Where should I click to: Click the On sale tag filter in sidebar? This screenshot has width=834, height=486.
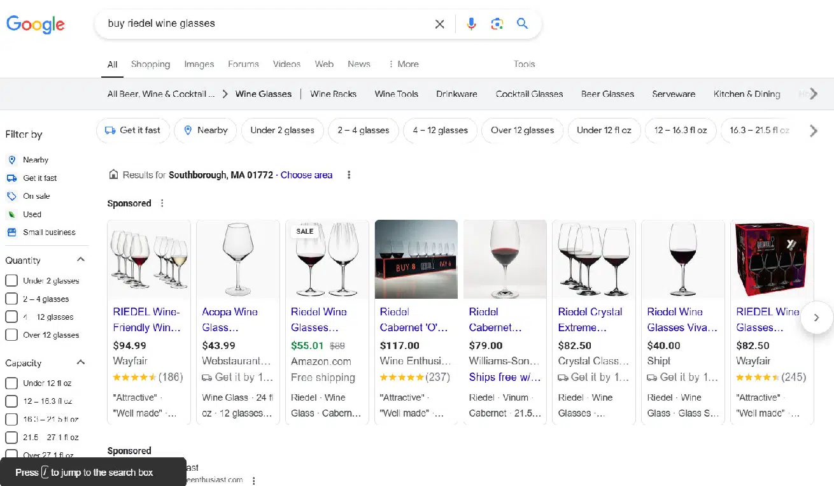point(28,196)
